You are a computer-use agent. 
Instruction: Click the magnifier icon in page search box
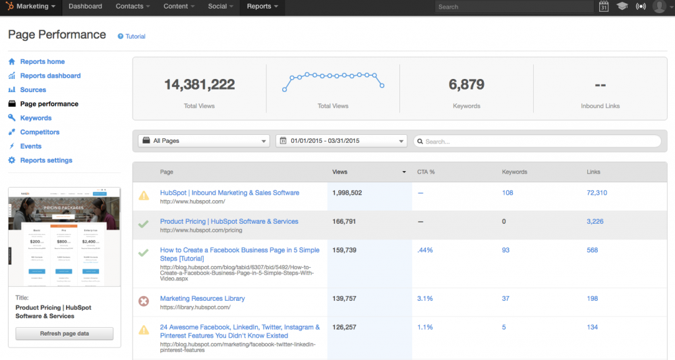click(x=420, y=141)
